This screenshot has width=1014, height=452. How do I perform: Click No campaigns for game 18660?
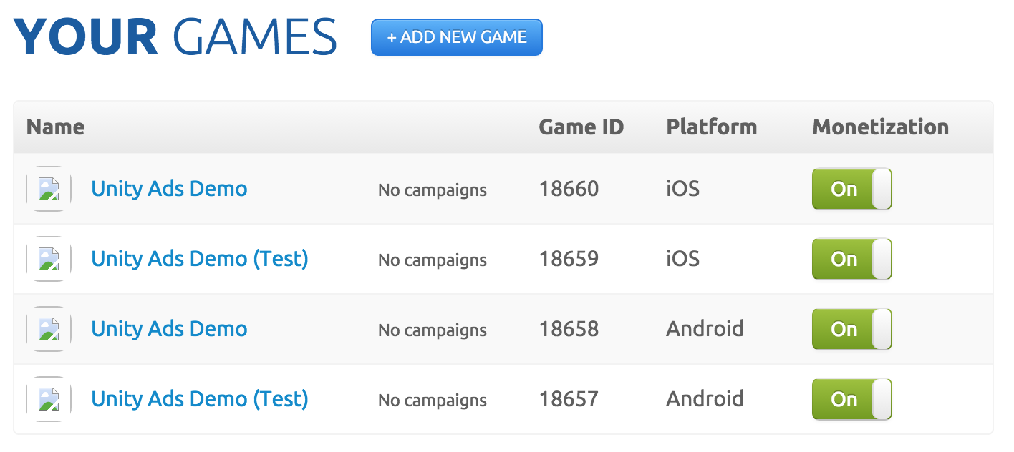pyautogui.click(x=432, y=190)
